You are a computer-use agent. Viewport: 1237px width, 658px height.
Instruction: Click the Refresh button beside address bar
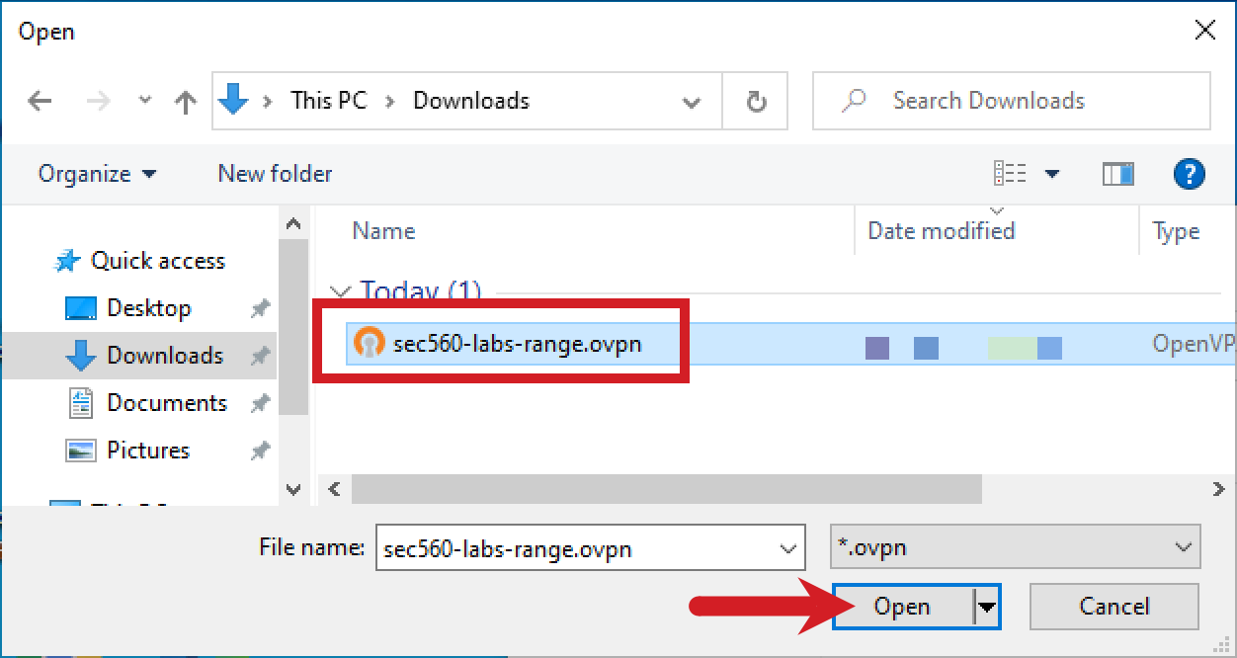(x=756, y=101)
